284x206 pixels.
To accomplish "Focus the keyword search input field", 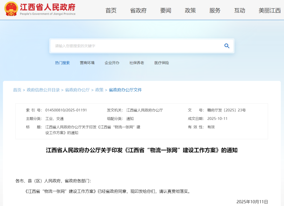I will pyautogui.click(x=137, y=46).
